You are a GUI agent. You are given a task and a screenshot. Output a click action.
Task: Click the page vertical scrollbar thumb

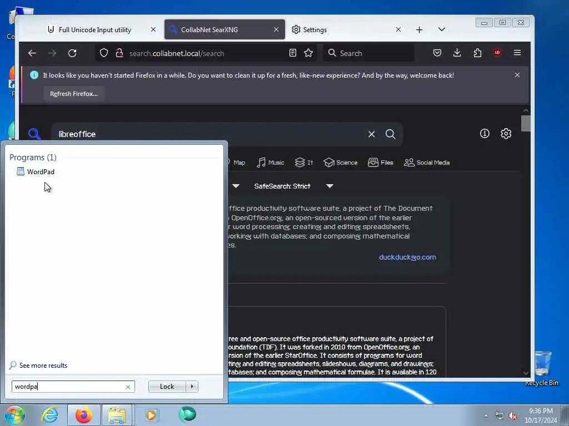point(526,123)
